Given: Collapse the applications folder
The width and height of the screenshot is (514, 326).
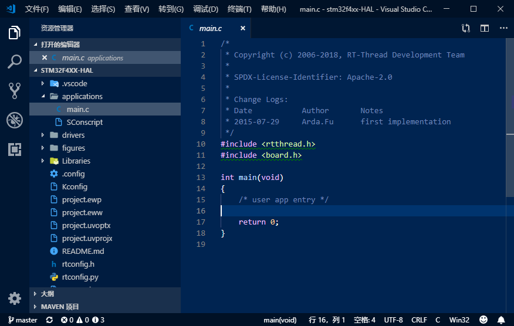Looking at the screenshot, I should [105, 96].
